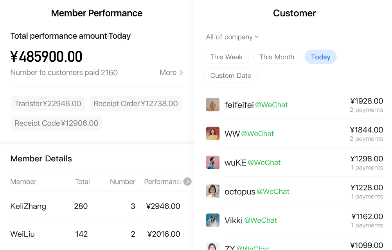
Task: Select the Today date filter
Action: pyautogui.click(x=320, y=57)
